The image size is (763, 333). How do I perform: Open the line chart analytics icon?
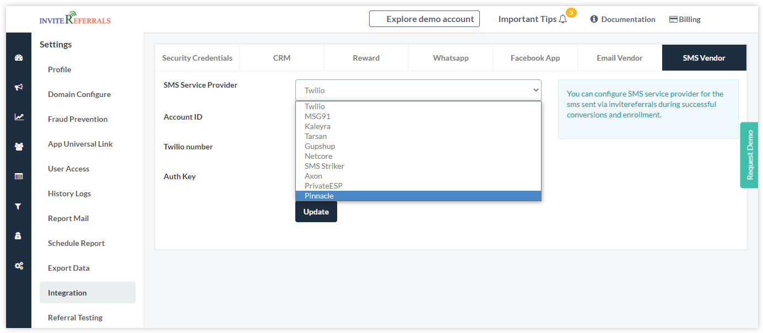point(19,117)
